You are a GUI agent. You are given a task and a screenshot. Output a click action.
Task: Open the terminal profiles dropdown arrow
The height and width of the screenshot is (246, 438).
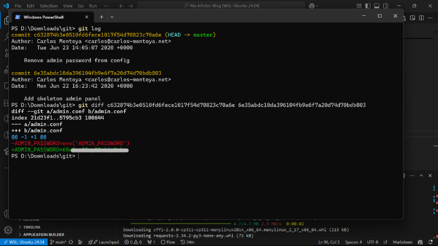112,17
